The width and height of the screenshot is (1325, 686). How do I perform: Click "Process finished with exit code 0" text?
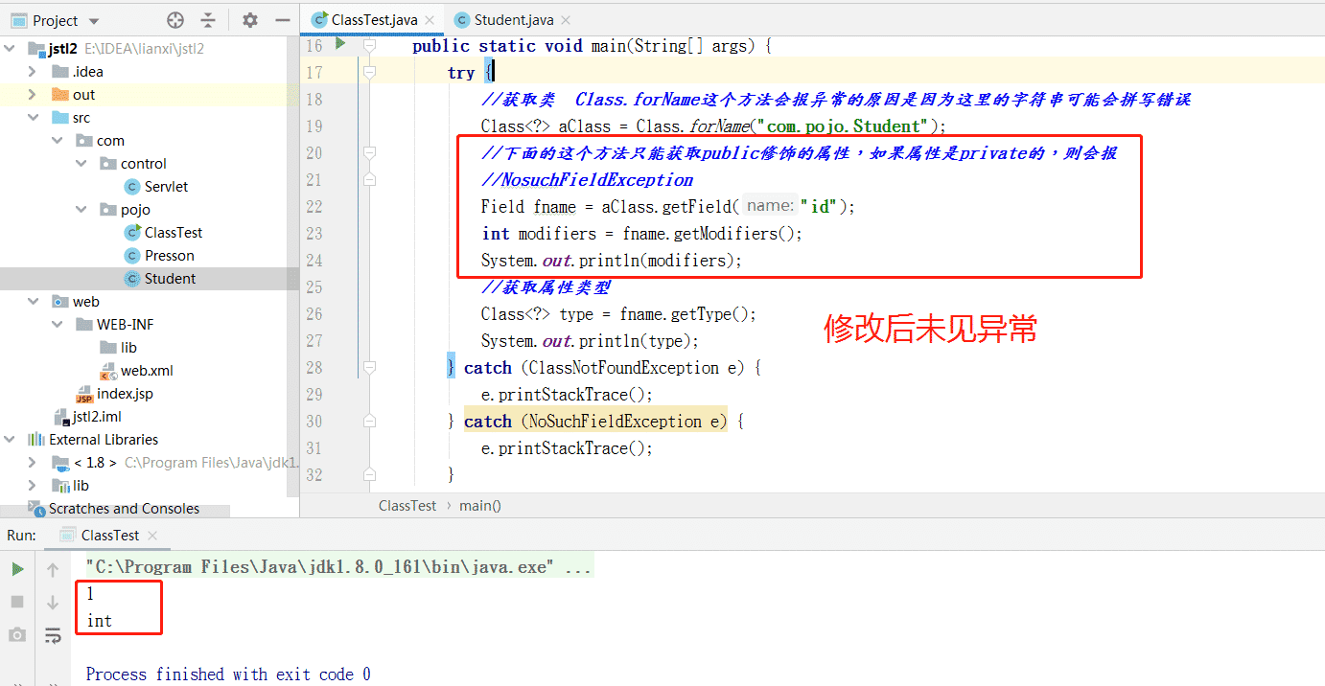(x=228, y=675)
